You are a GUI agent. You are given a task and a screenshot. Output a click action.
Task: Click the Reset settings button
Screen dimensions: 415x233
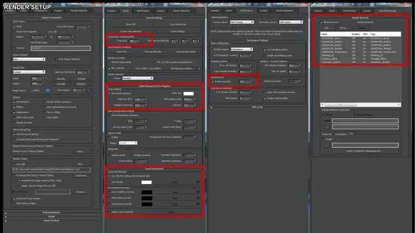(177, 32)
